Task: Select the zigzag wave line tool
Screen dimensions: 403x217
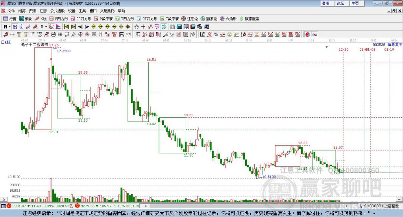Action: [x=172, y=34]
